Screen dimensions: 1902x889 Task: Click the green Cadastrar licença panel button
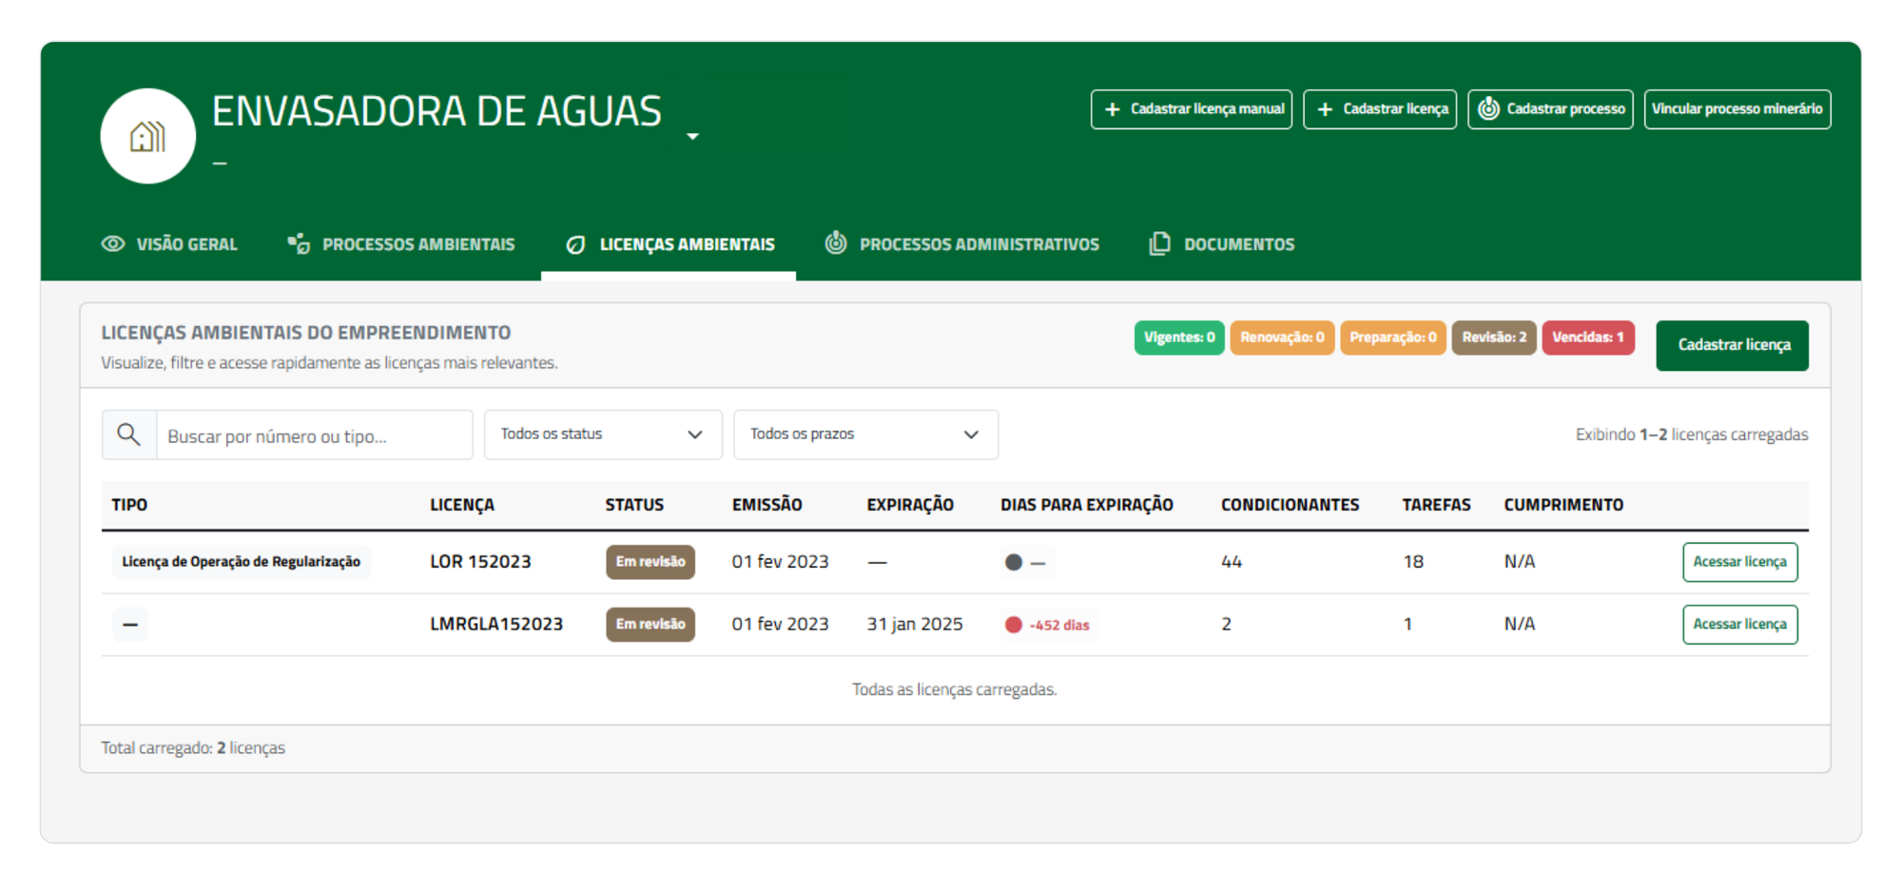pyautogui.click(x=1733, y=345)
